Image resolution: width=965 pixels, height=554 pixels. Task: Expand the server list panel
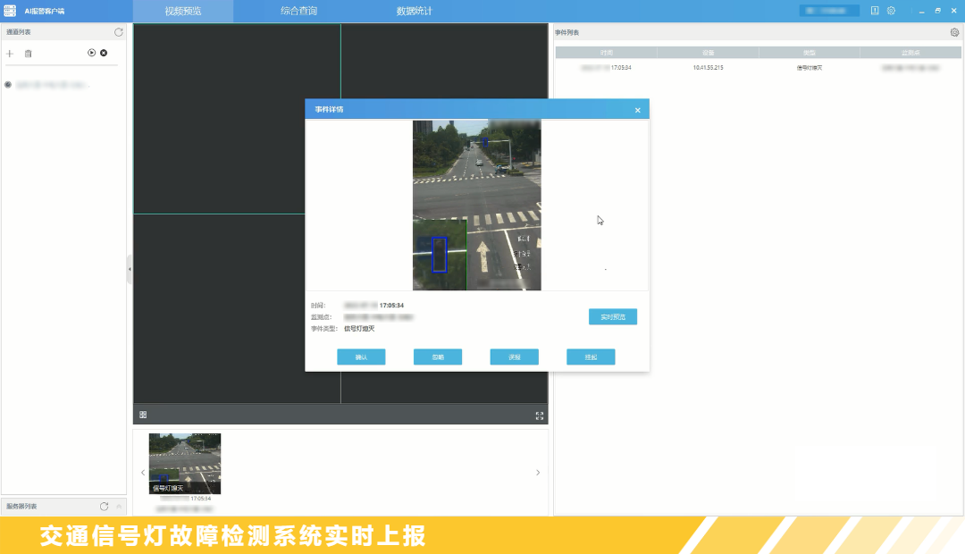pyautogui.click(x=119, y=506)
